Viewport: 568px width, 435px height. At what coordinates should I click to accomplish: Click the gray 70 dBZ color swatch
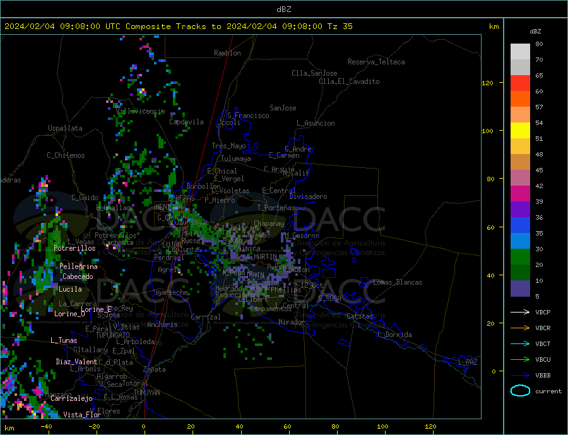520,67
